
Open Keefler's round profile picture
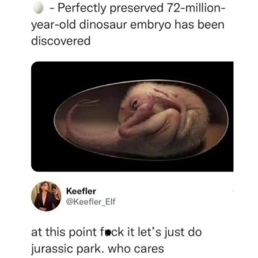pos(46,196)
